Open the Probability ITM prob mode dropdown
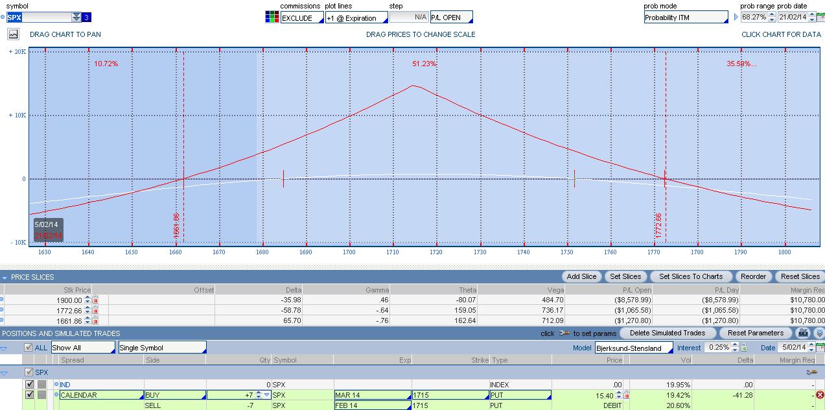825x410 pixels. [x=686, y=18]
